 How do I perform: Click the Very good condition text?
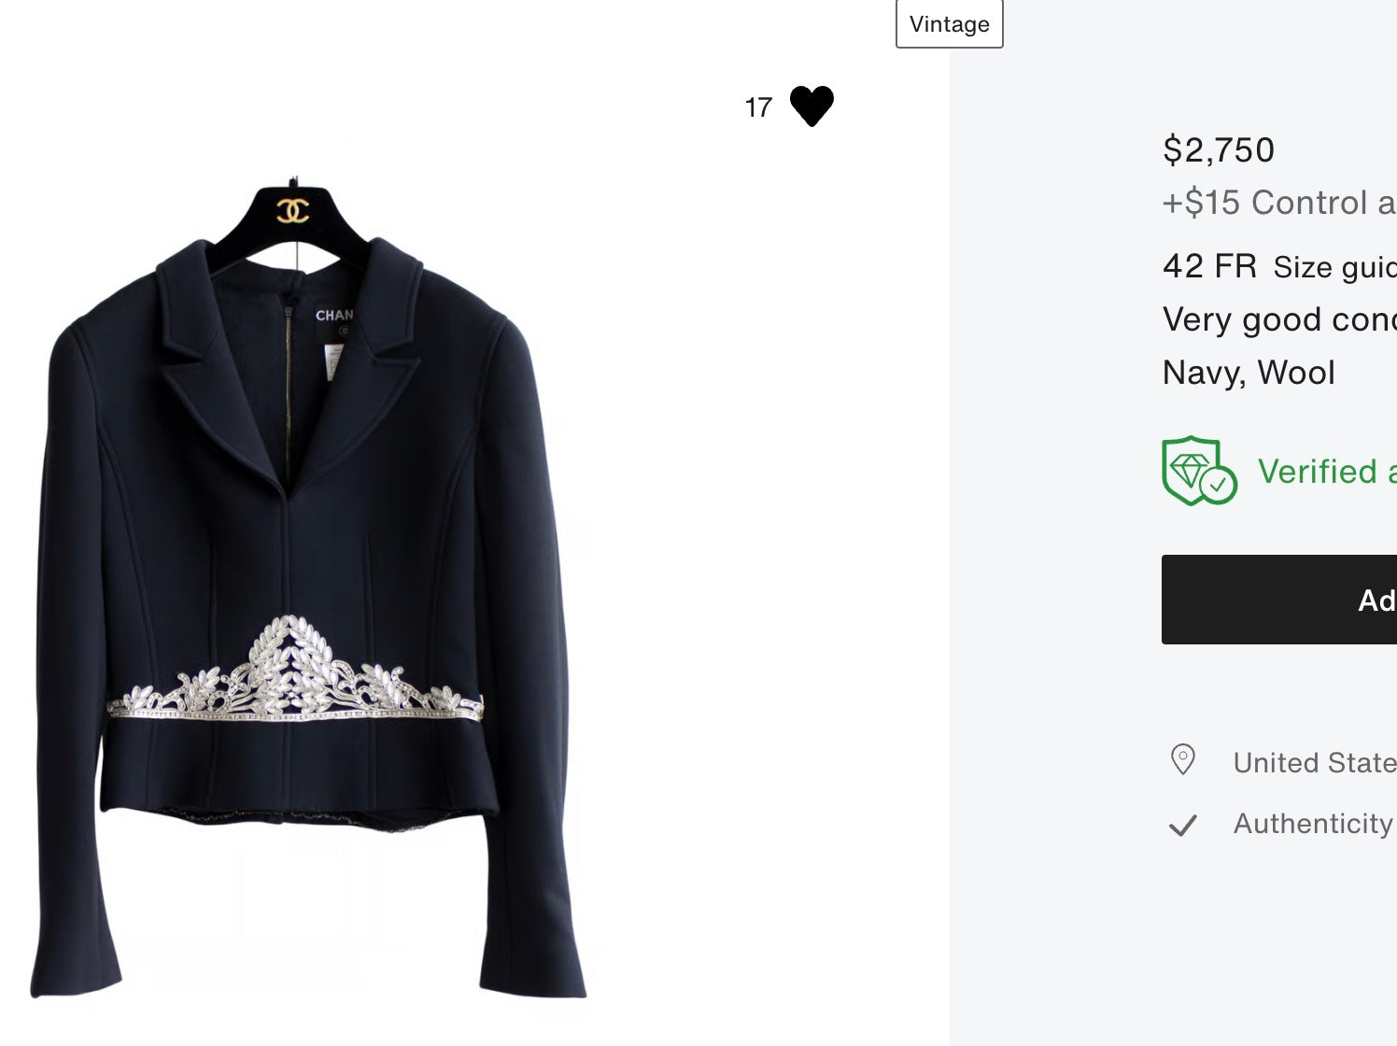click(x=1279, y=319)
